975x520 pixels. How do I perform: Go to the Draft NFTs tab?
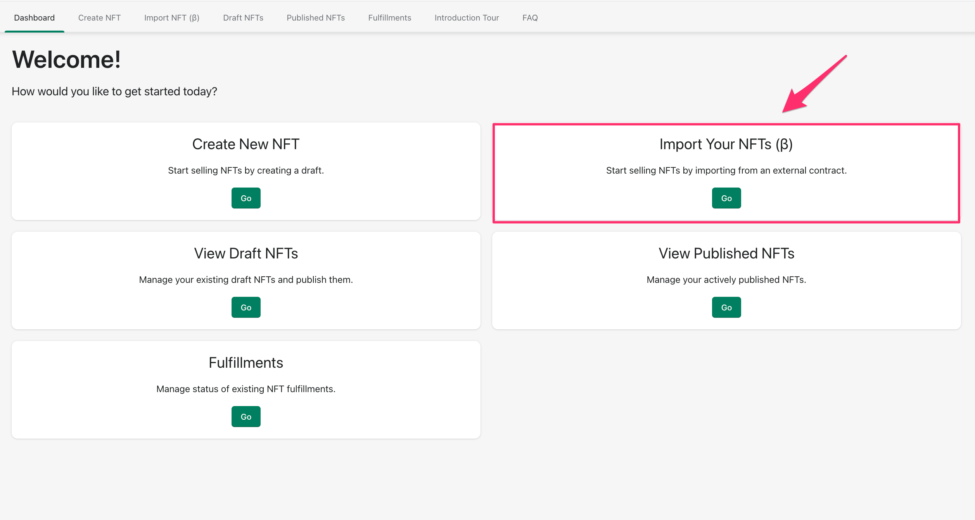click(243, 18)
